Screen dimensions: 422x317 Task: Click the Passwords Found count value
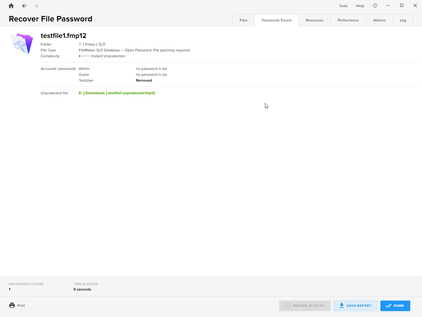pyautogui.click(x=10, y=289)
